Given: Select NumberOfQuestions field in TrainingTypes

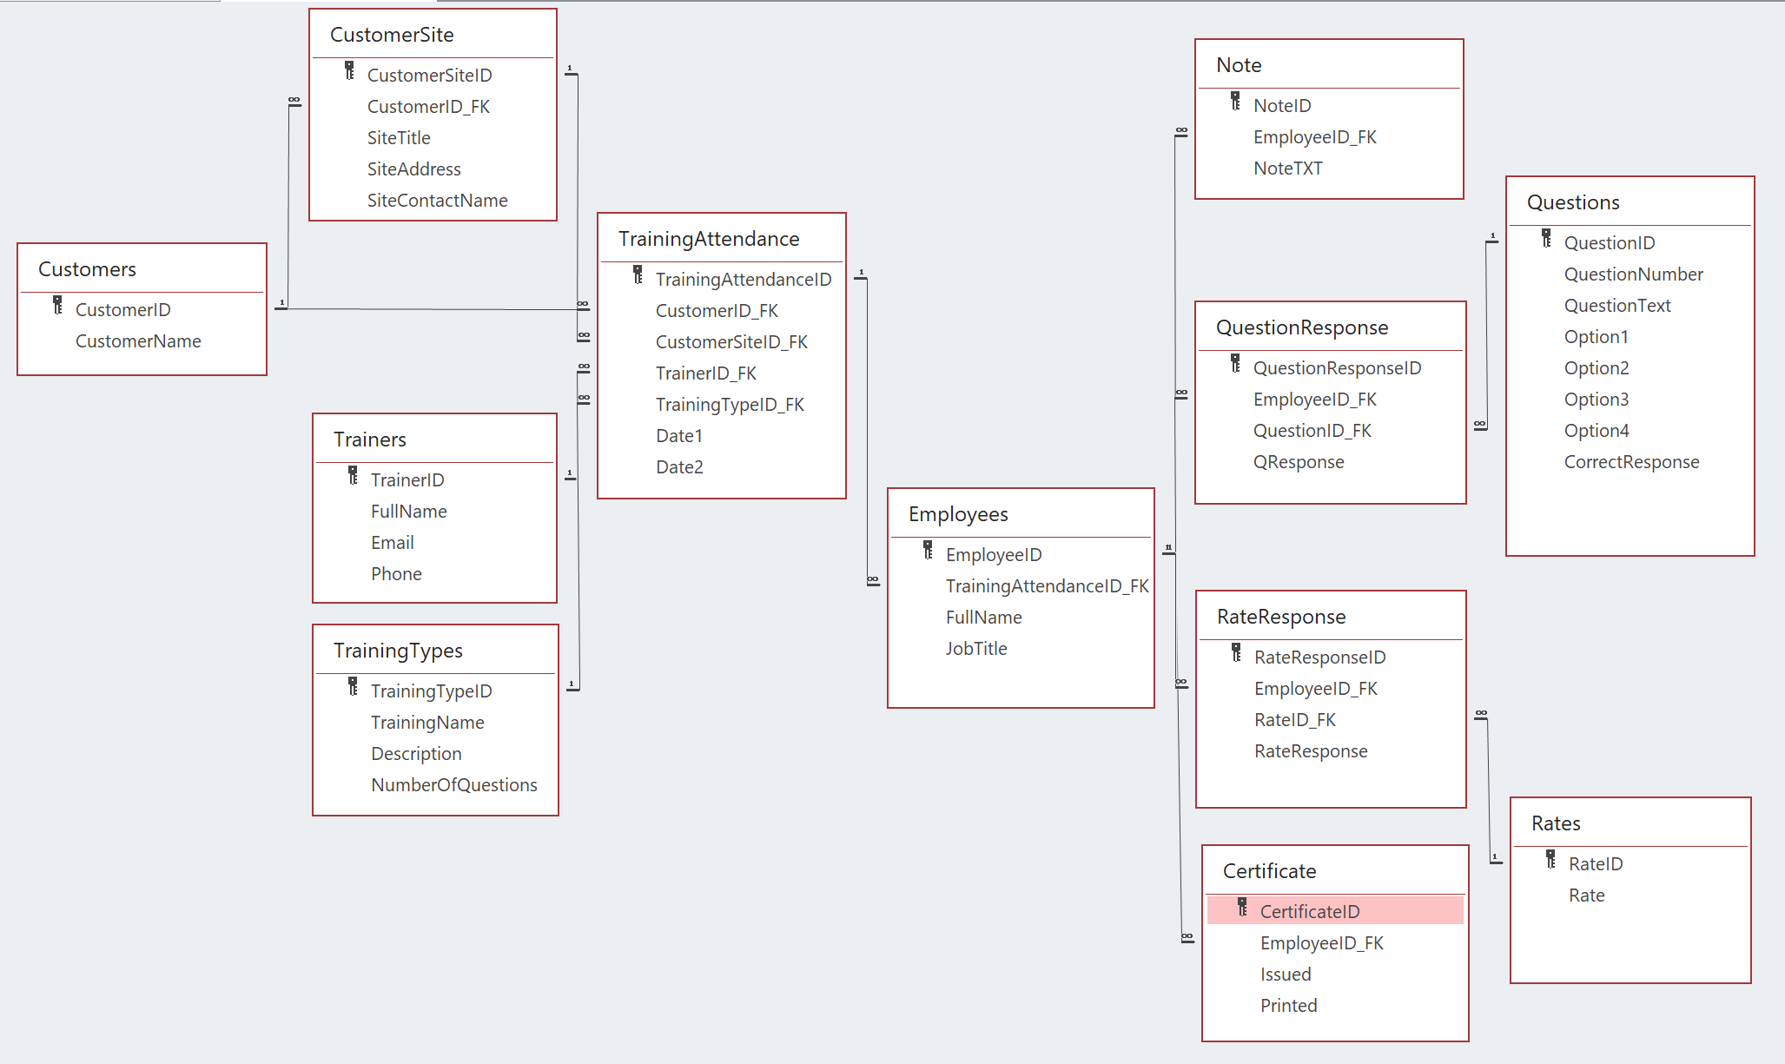Looking at the screenshot, I should 453,785.
